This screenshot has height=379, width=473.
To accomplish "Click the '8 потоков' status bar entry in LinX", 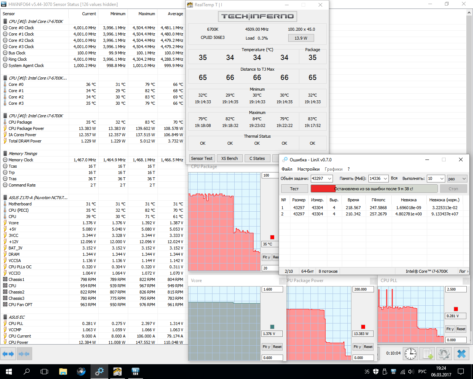I will [x=328, y=271].
